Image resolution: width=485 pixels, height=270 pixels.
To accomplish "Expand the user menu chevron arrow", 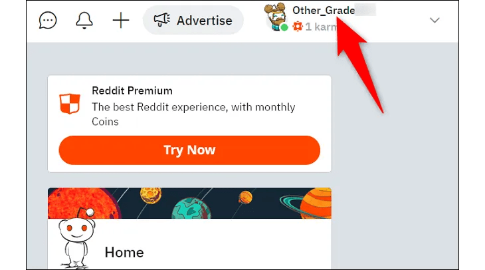I will coord(435,21).
